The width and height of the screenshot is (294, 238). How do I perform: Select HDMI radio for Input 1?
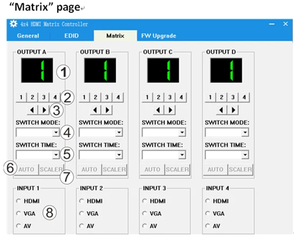tap(19, 201)
